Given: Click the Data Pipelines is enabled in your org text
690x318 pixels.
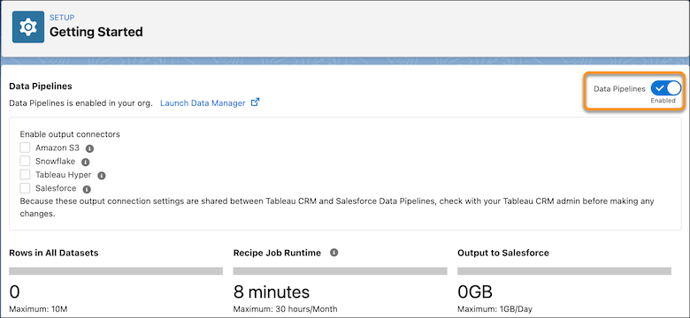Looking at the screenshot, I should (x=81, y=103).
